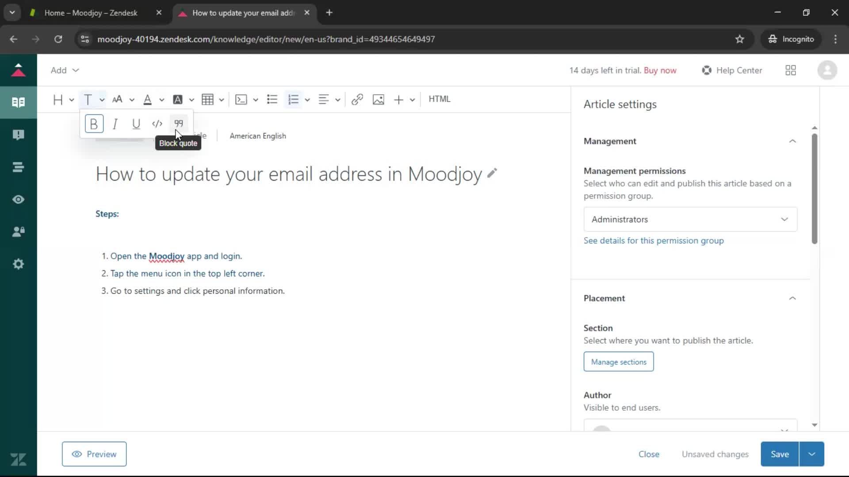849x477 pixels.
Task: Open text alignment tool
Action: [324, 100]
